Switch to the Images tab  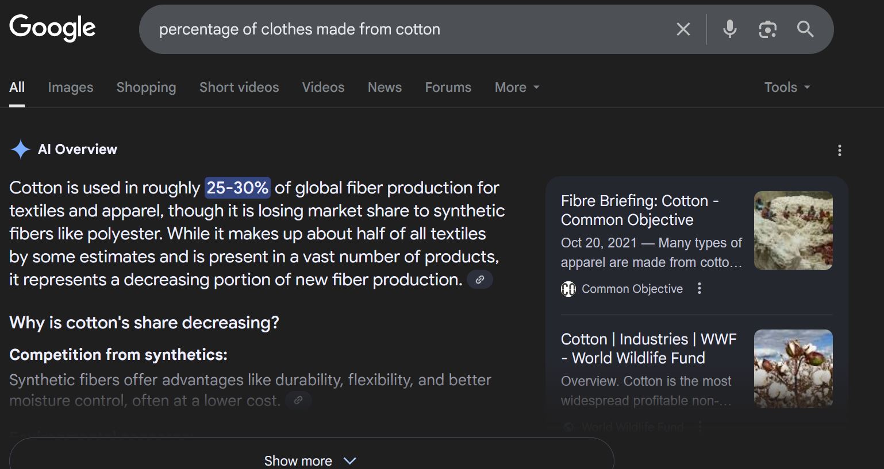70,87
